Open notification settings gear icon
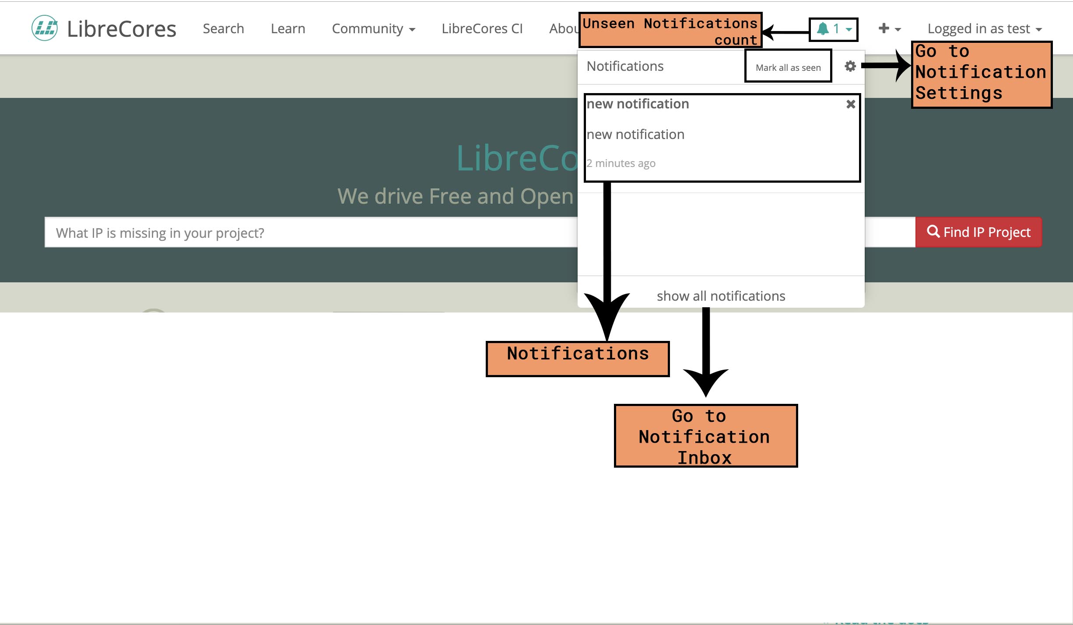 click(x=850, y=66)
